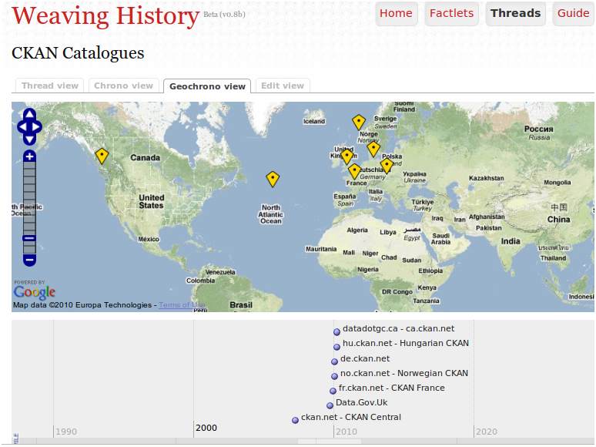Click the 2010 year label on timeline
Viewport: 596px width, 447px height.
[x=347, y=432]
